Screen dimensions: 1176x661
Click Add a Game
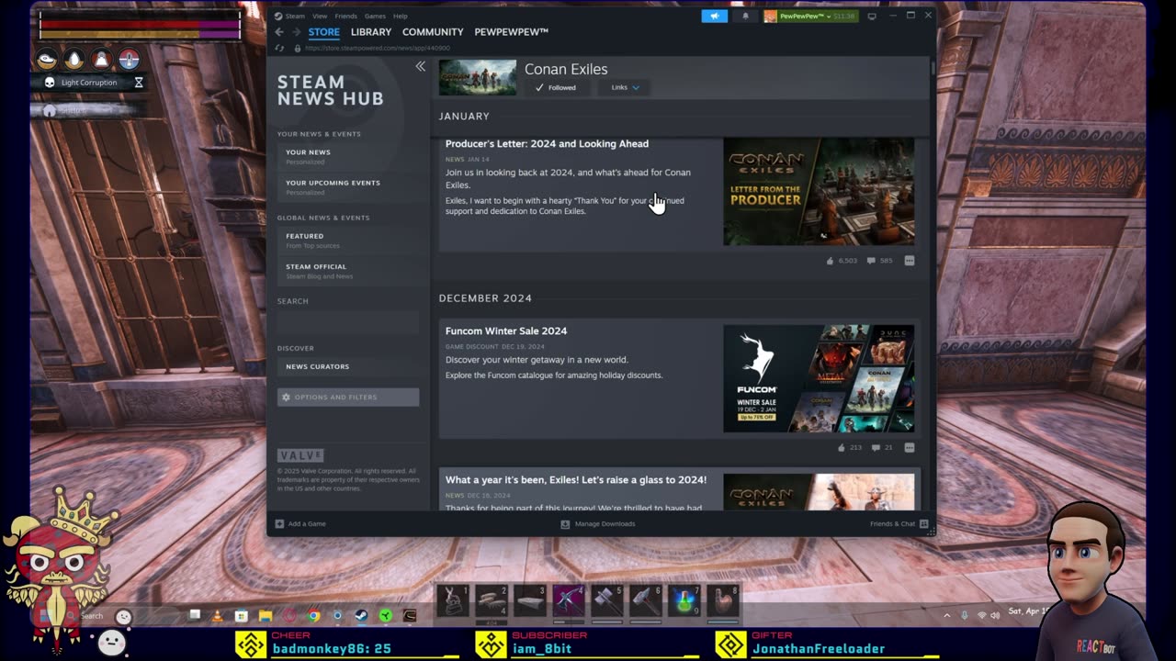(300, 524)
